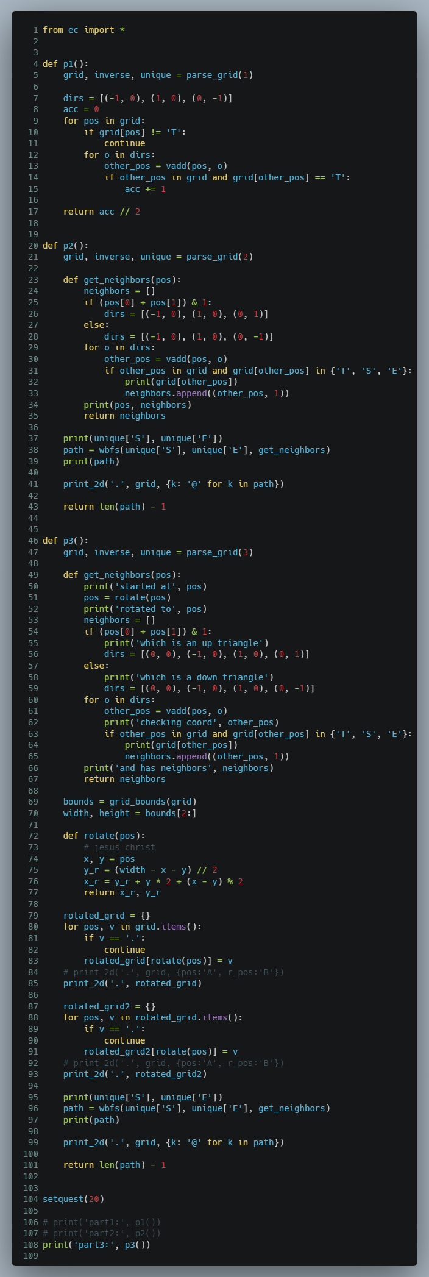This screenshot has height=1277, width=429.
Task: Click 'which is an up triangle' print
Action: [186, 643]
